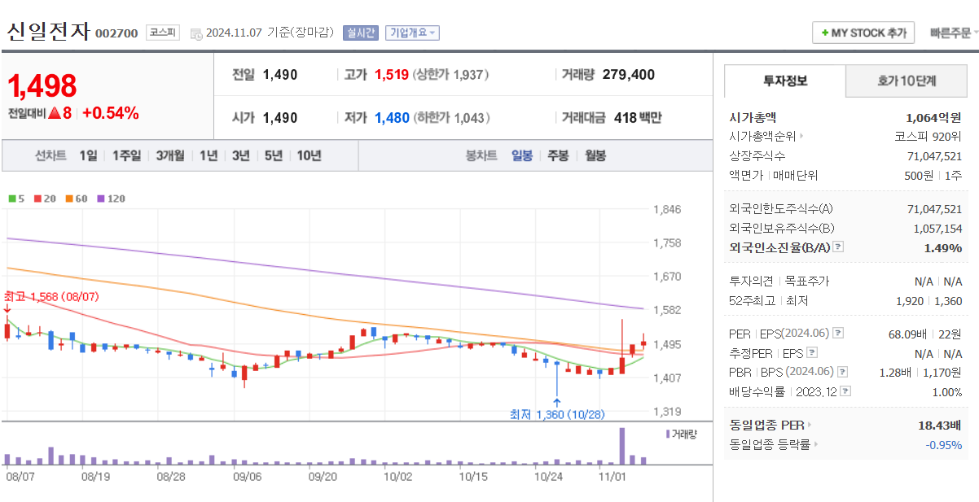The image size is (979, 502).
Task: Click the 실시간 badge button
Action: click(x=361, y=33)
